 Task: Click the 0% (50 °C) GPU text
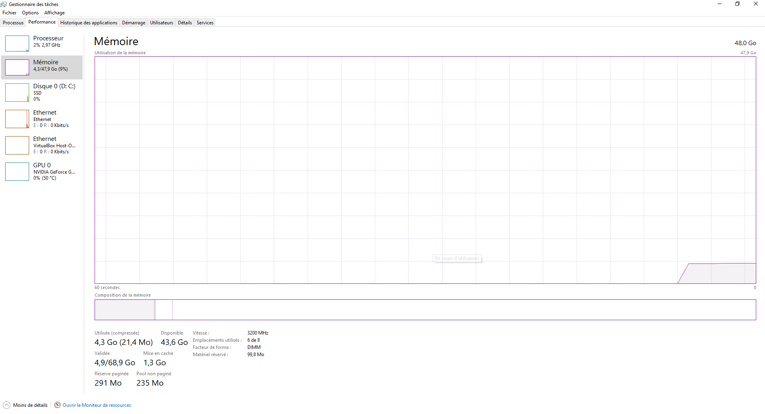pos(45,178)
